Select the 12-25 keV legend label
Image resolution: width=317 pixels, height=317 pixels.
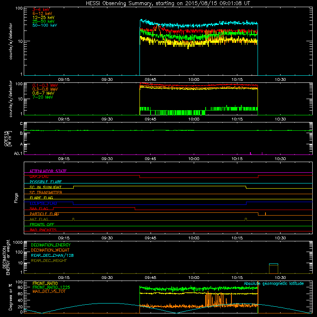(44, 17)
